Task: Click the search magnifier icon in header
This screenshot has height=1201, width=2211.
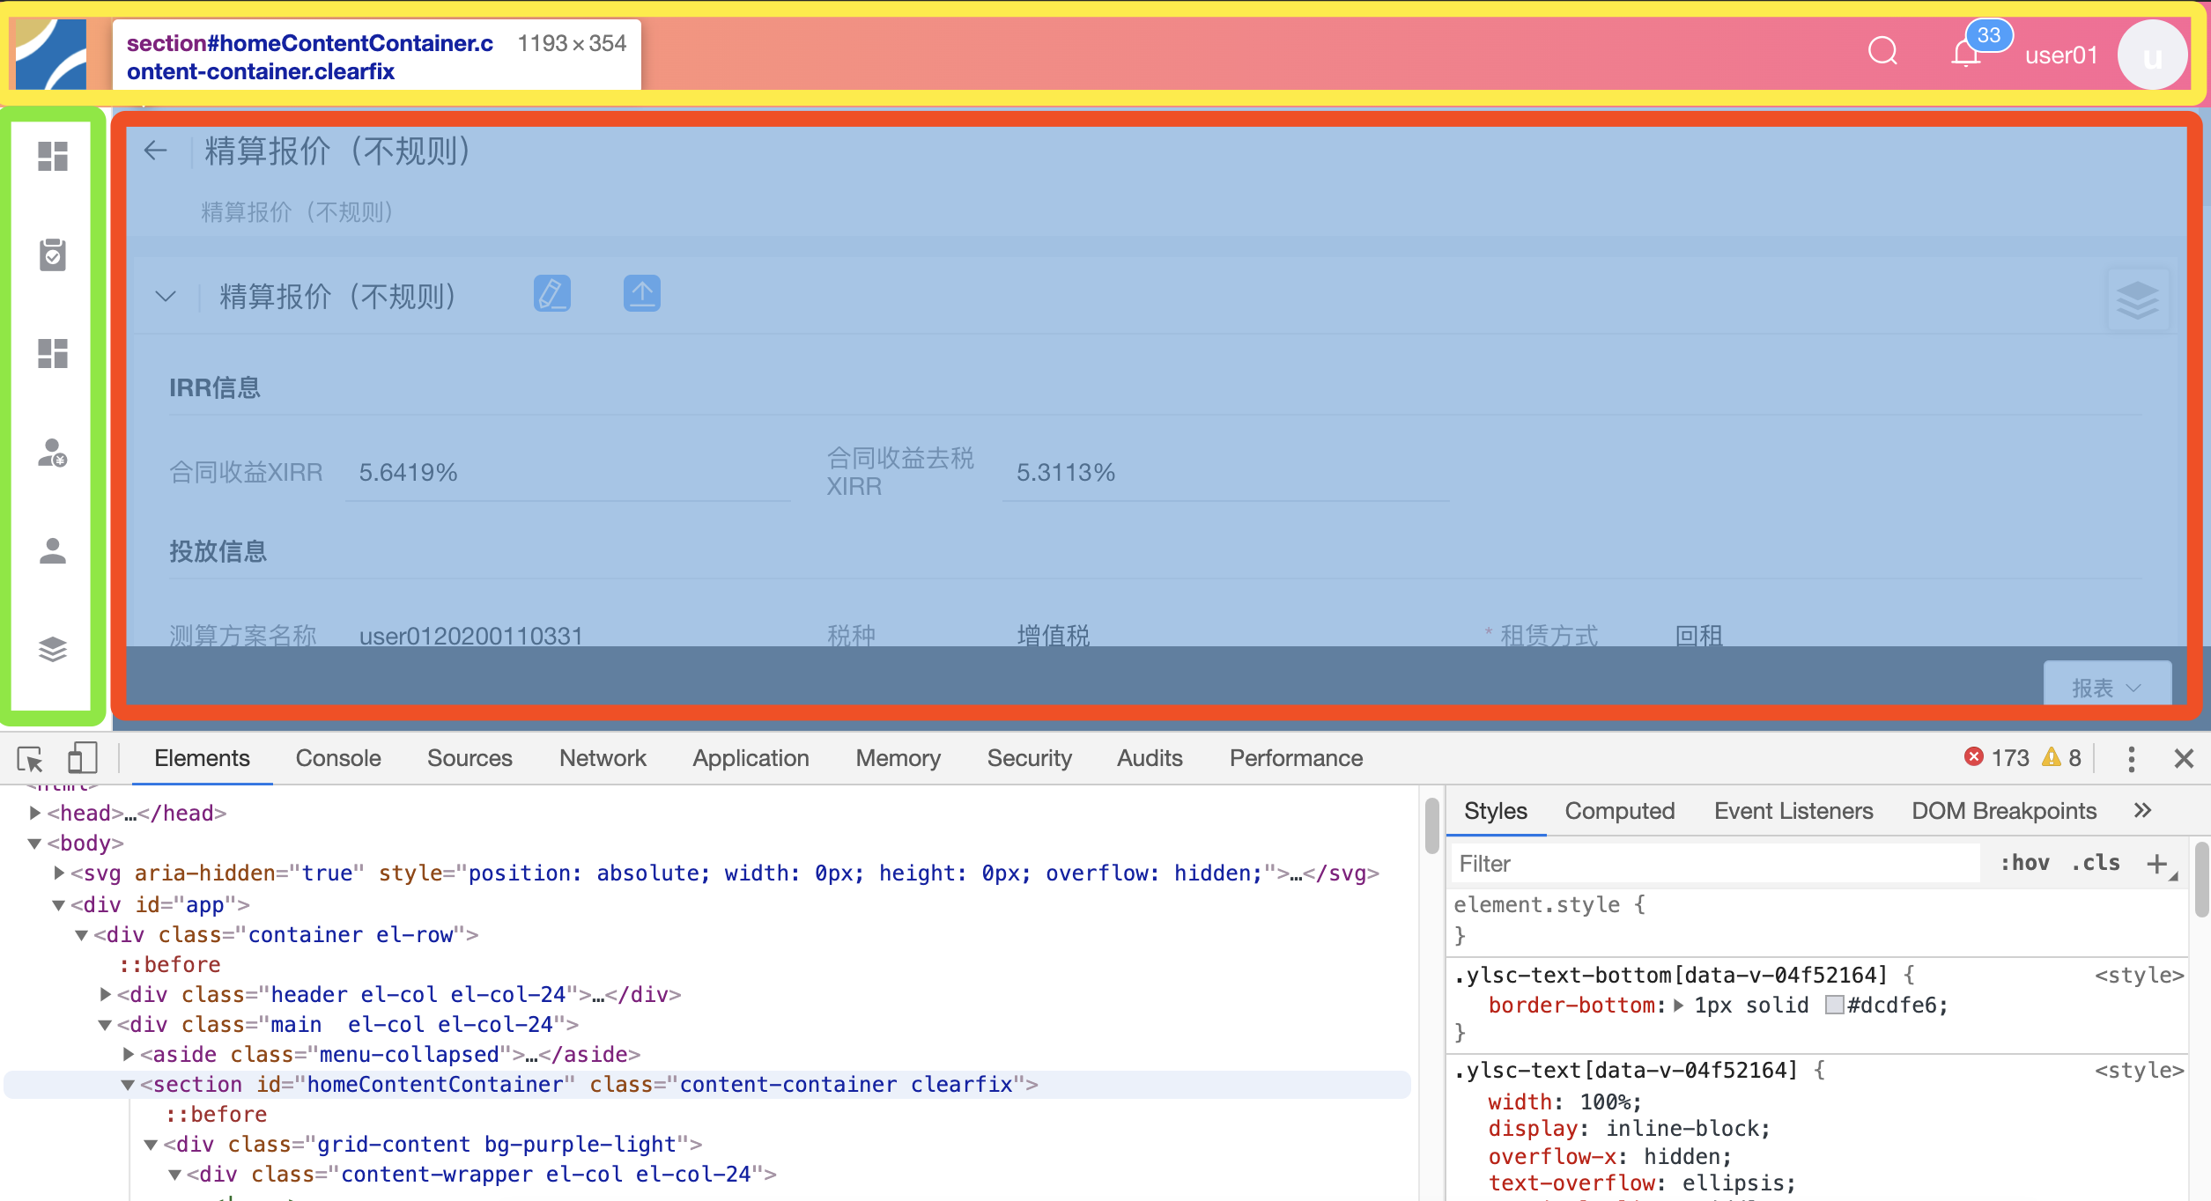Action: coord(1882,52)
